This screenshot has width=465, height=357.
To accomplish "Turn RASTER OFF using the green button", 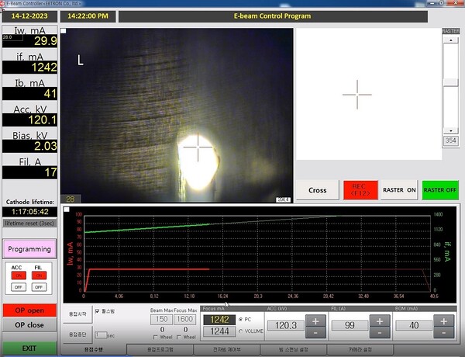I will [x=441, y=190].
